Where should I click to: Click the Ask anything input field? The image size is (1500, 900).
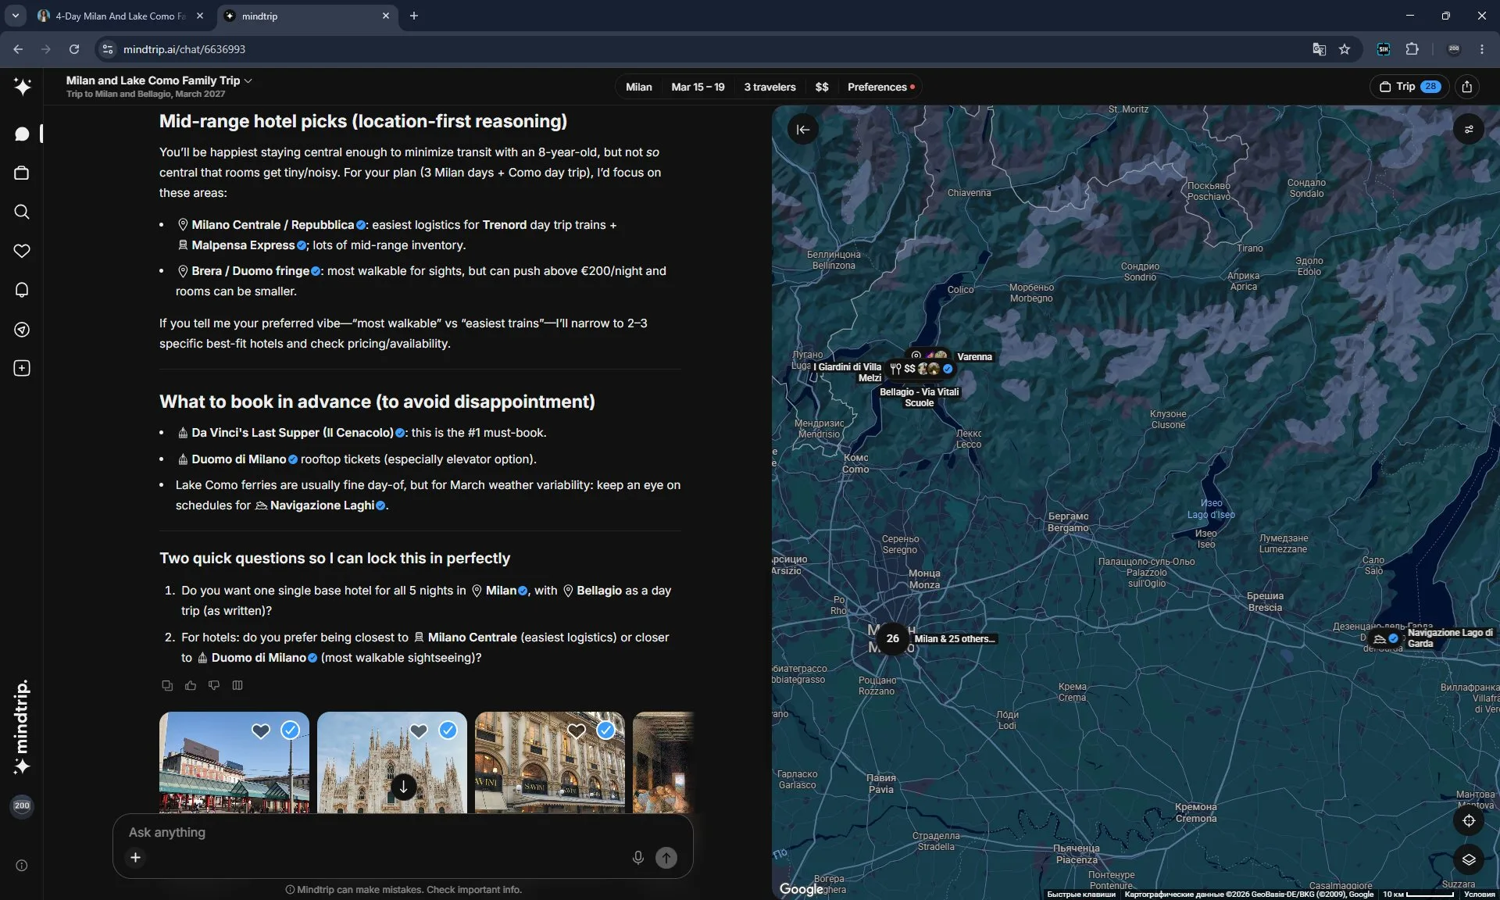click(x=402, y=833)
